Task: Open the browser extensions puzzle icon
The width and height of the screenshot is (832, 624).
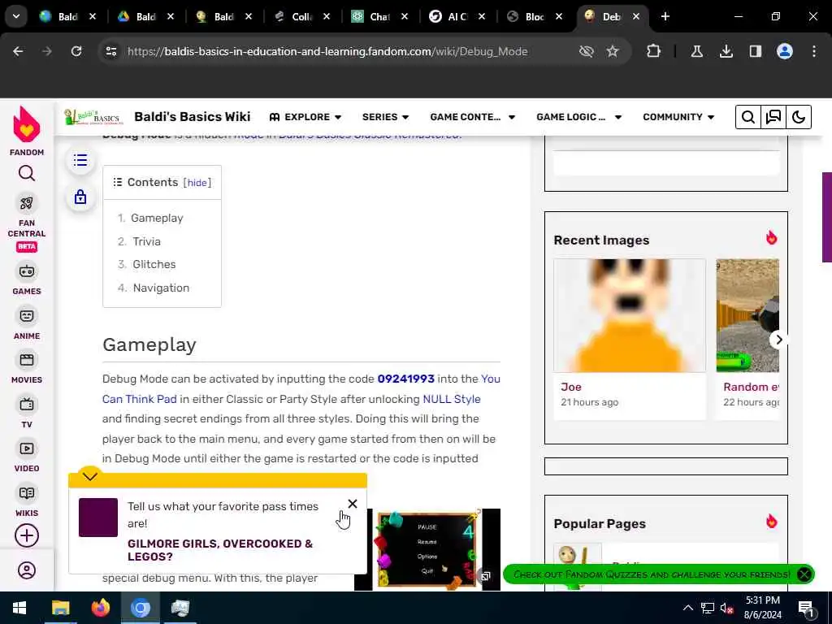Action: point(654,51)
